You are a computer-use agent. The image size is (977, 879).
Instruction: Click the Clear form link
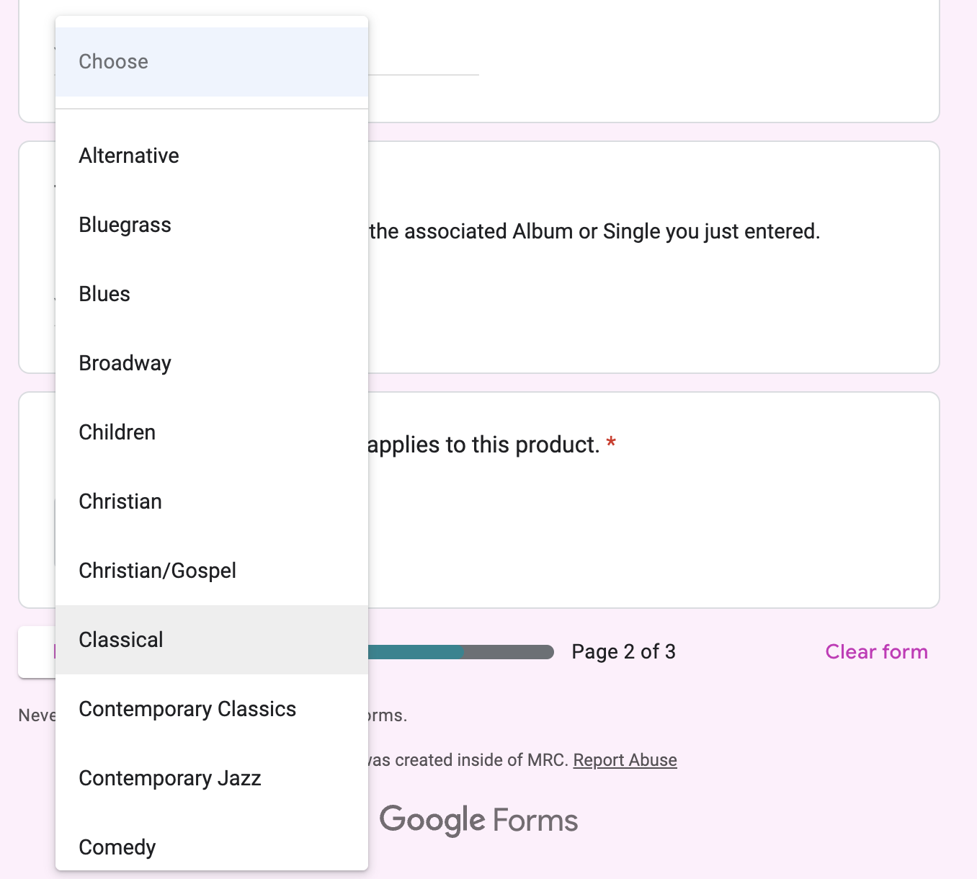876,652
